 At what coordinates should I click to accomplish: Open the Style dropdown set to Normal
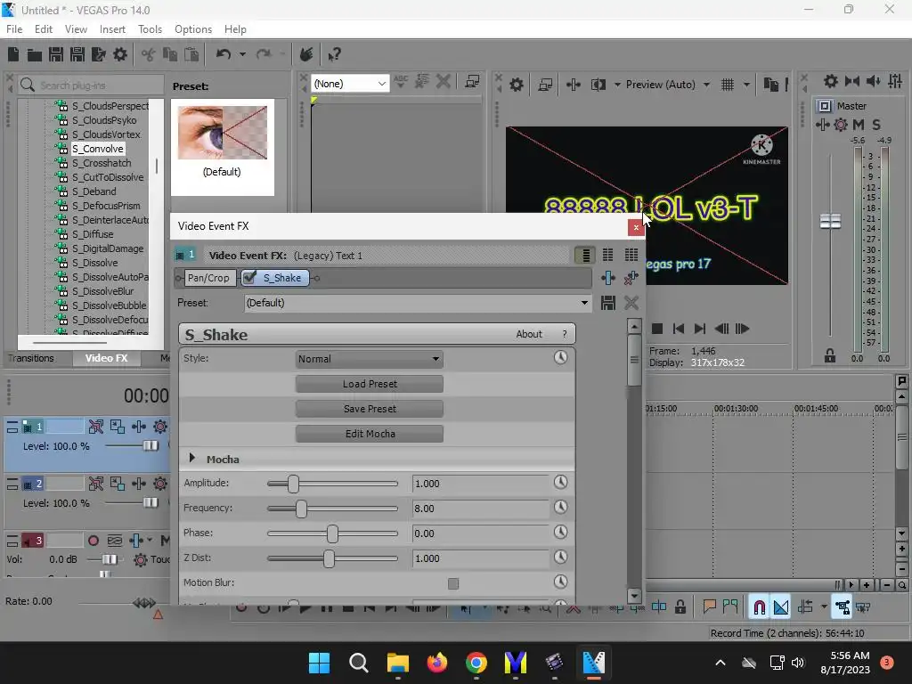coord(370,359)
